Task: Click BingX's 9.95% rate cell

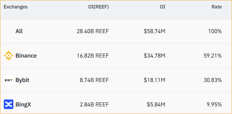Action: click(214, 104)
